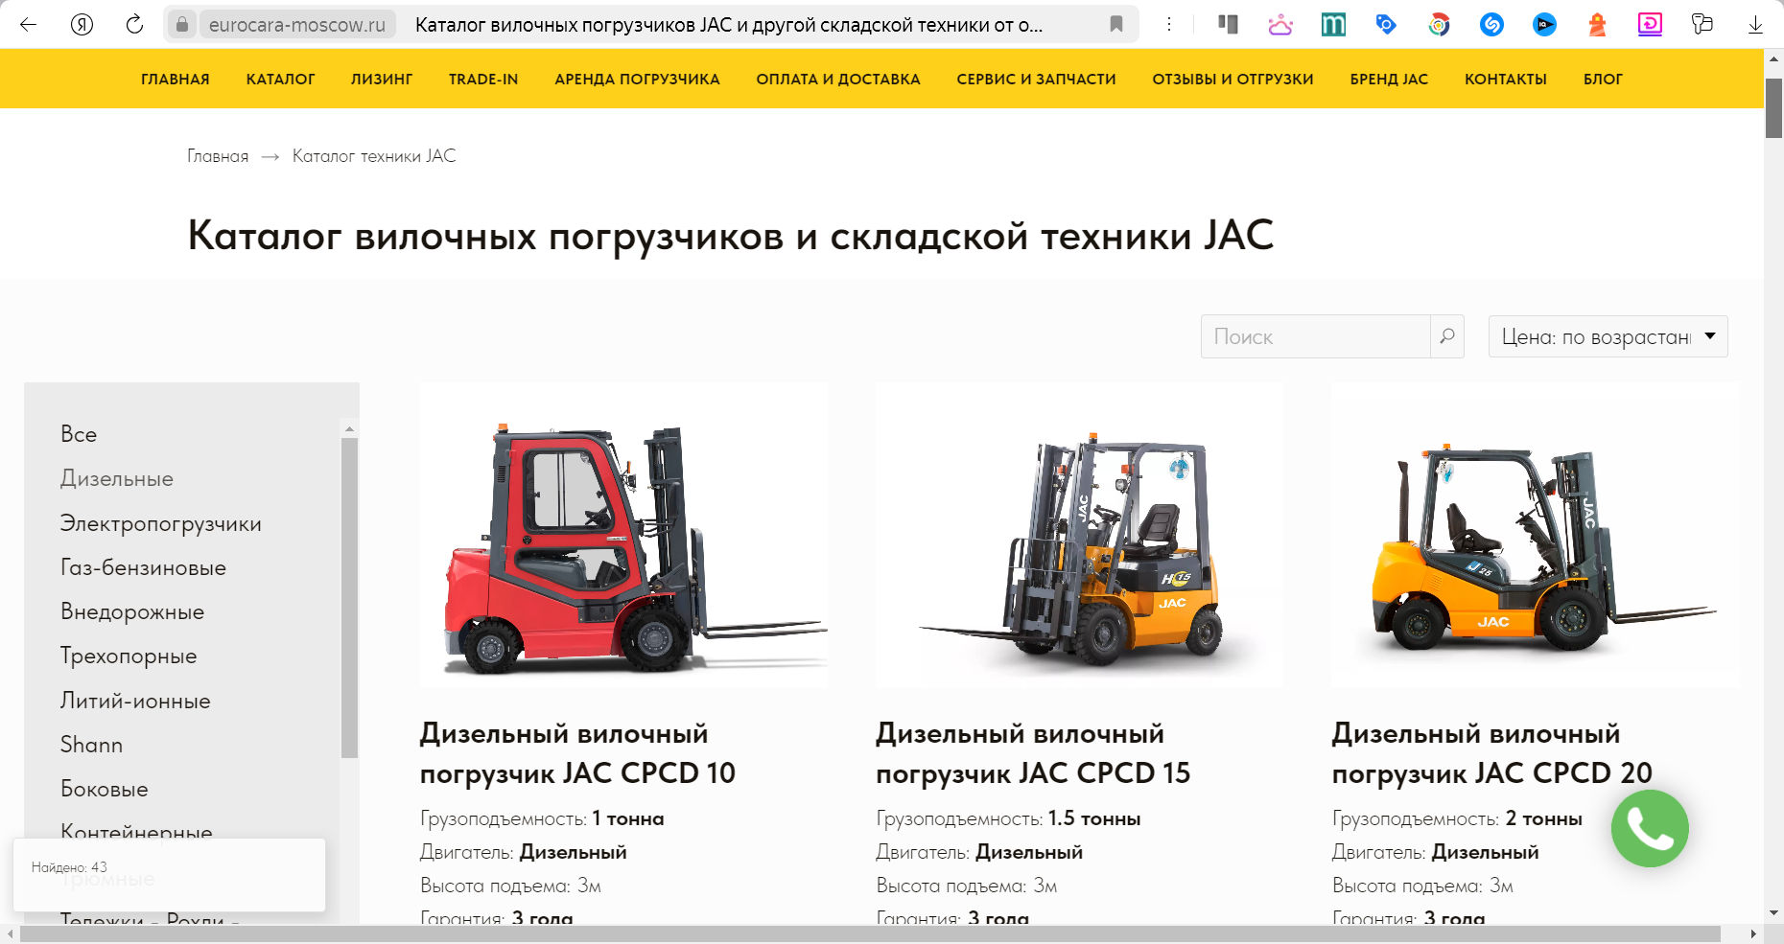Open ОТЗЫВЫ И ОТГРУЗКИ menu item
This screenshot has height=944, width=1784.
click(x=1233, y=80)
